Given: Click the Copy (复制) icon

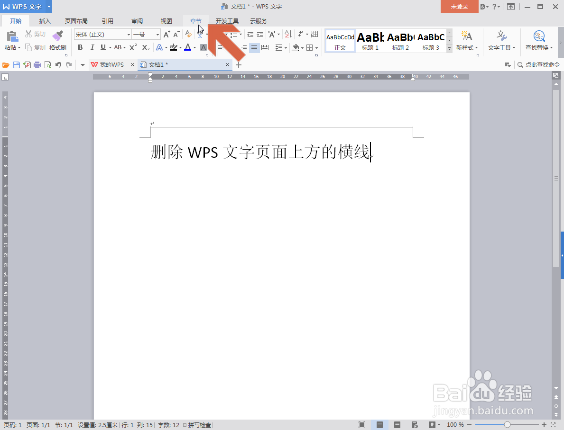Looking at the screenshot, I should [28, 47].
